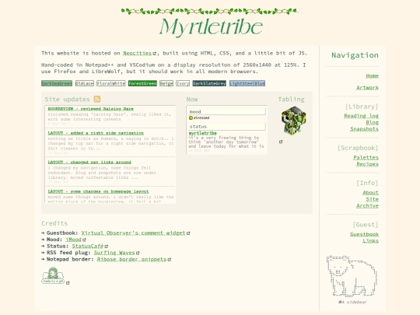Image resolution: width=420 pixels, height=315 pixels.
Task: Click the Site updates heading
Action: click(67, 100)
